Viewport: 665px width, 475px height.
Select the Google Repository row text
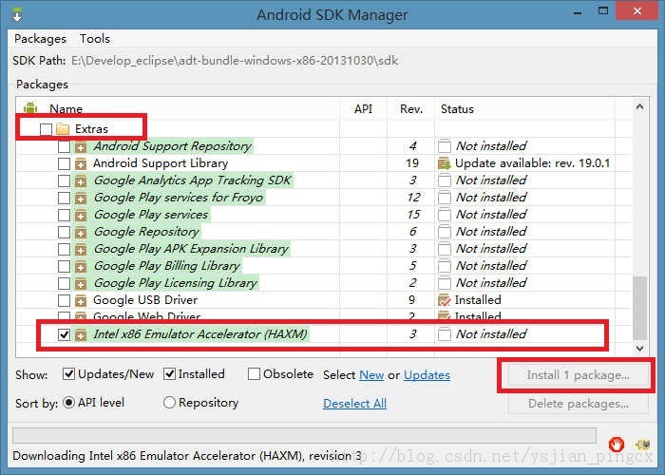[146, 232]
